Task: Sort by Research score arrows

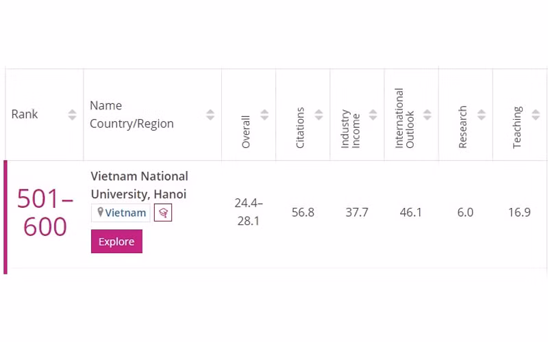Action: [482, 115]
